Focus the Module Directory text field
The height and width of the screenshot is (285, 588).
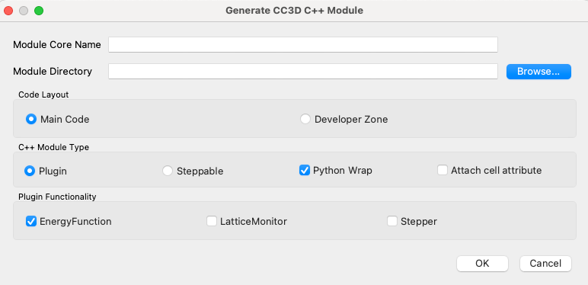303,72
